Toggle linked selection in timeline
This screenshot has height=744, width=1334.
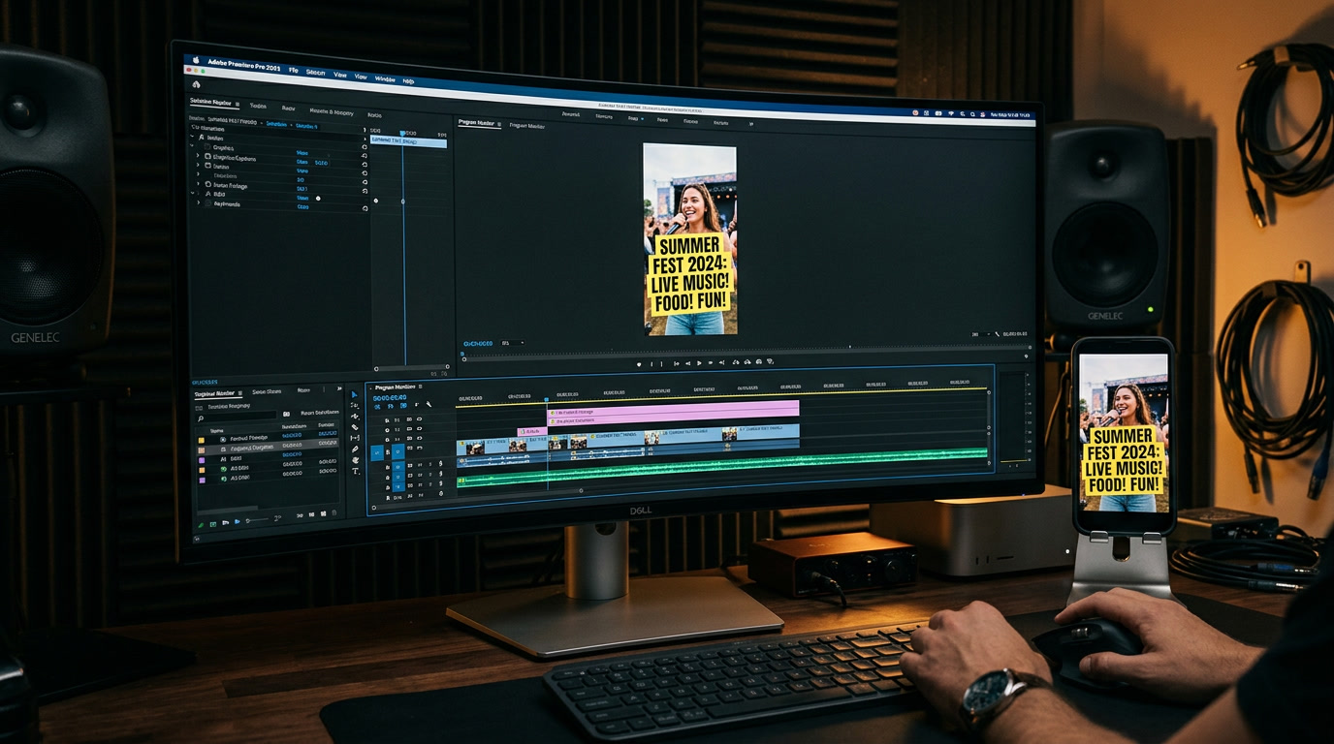click(403, 406)
